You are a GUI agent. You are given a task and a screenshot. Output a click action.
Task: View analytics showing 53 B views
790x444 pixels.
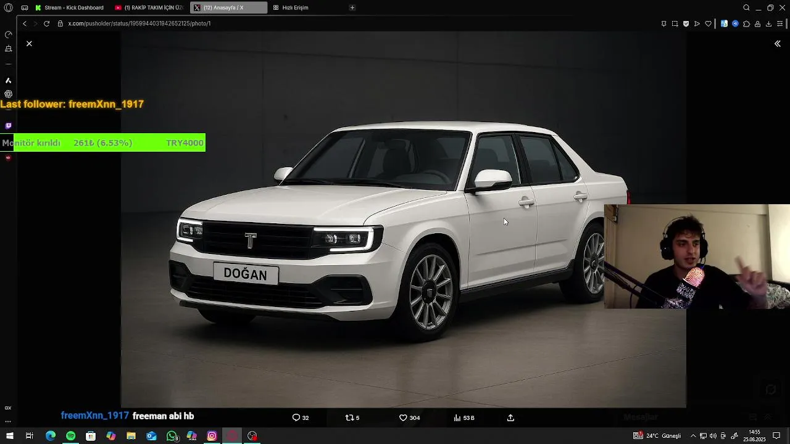[x=464, y=418]
